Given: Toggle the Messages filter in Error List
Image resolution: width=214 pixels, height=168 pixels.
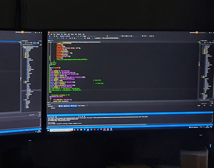Looking at the screenshot, I should (74, 106).
